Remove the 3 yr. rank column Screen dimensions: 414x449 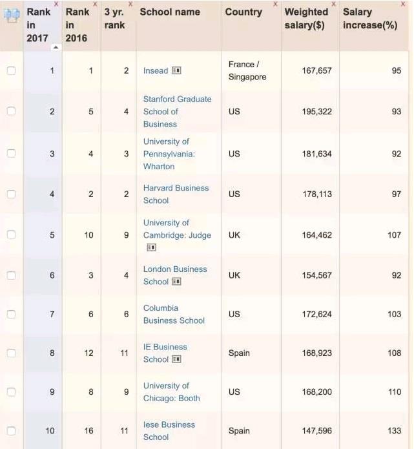130,5
